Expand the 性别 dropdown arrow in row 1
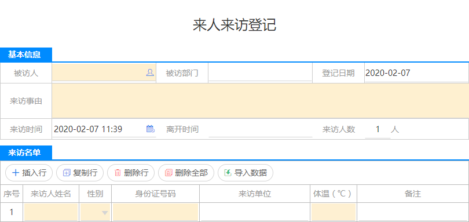 (105, 213)
